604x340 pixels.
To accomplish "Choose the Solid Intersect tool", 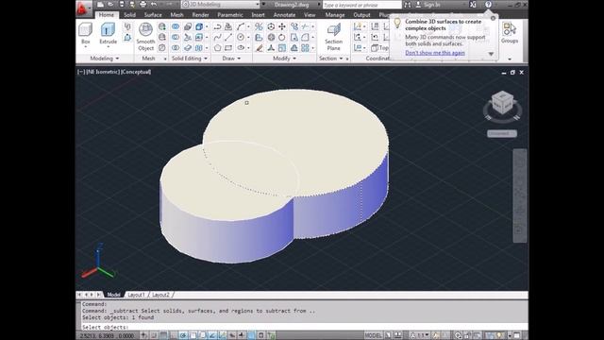I will [176, 48].
